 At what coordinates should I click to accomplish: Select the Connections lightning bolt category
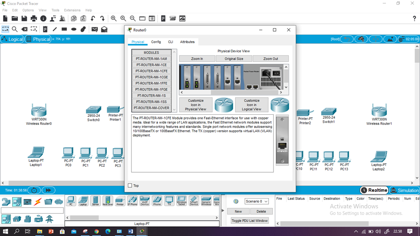coord(38,202)
